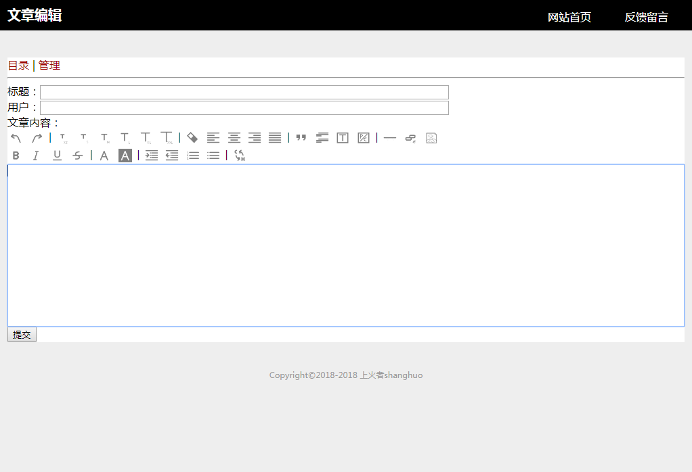692x472 pixels.
Task: Toggle italic text style
Action: point(37,156)
